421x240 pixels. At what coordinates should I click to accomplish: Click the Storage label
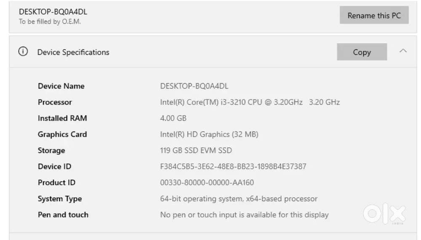click(x=51, y=150)
